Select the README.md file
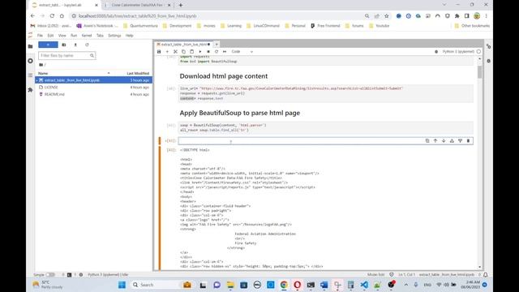Image resolution: width=519 pixels, height=292 pixels. [94, 94]
